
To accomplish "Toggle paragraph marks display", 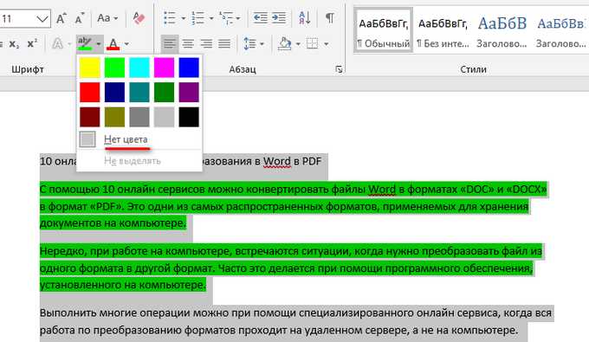I will 329,18.
